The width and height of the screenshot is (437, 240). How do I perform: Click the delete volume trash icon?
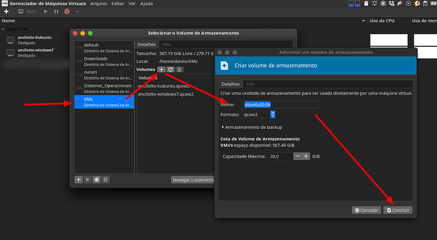tap(179, 70)
